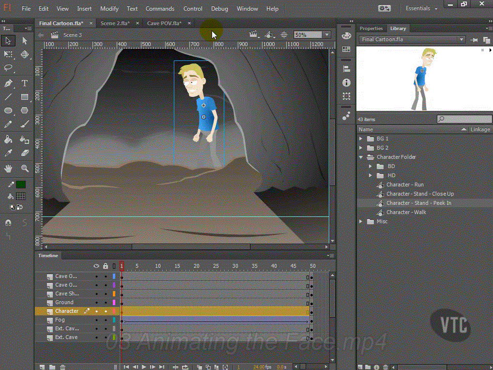The image size is (493, 370).
Task: Toggle lock dot of Ext. Cave layer
Action: coord(106,338)
